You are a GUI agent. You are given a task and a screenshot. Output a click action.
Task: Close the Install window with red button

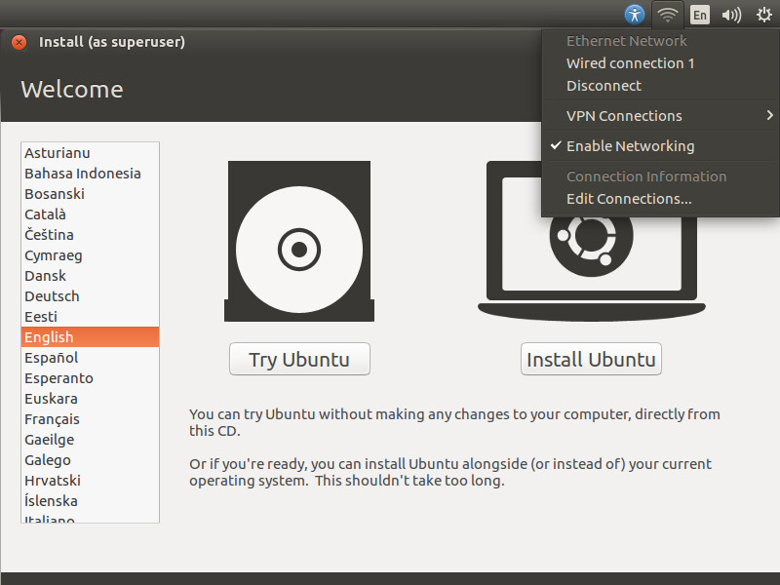coord(19,42)
